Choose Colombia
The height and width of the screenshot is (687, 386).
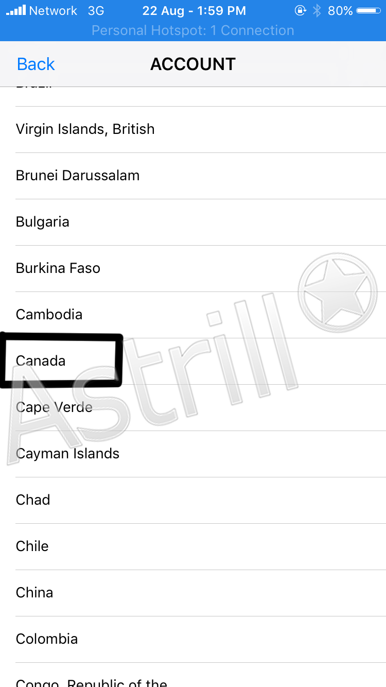[x=193, y=639]
